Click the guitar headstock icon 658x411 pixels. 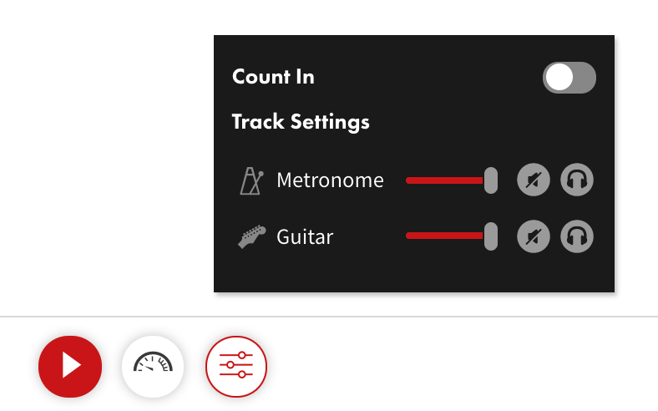click(x=252, y=236)
